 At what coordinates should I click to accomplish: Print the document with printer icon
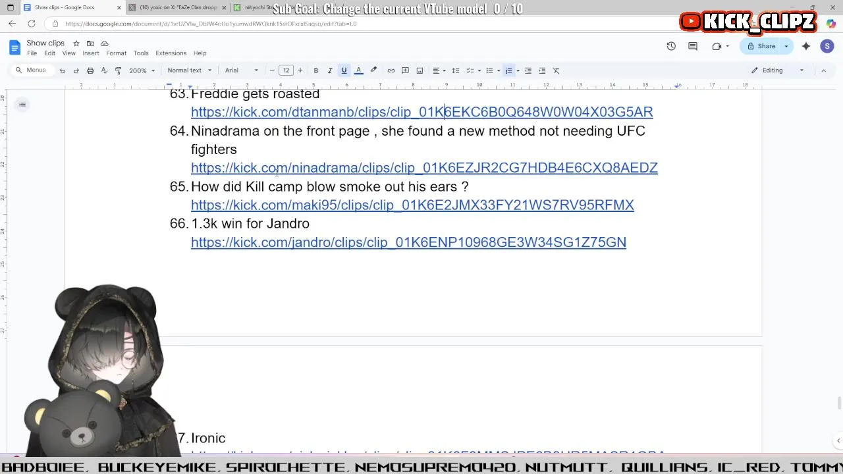coord(90,70)
